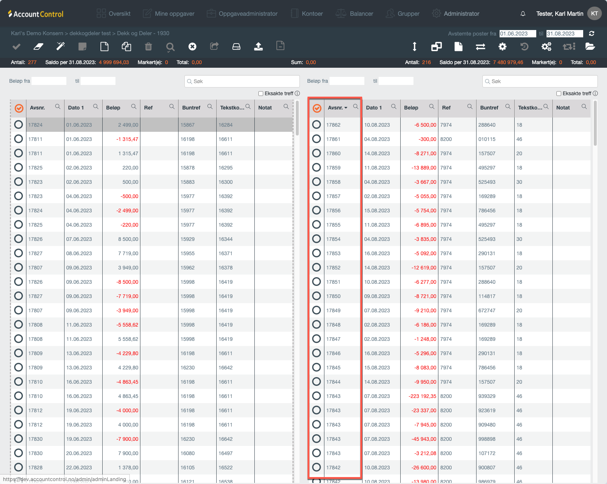Click the eraser icon in the toolbar

tap(38, 46)
